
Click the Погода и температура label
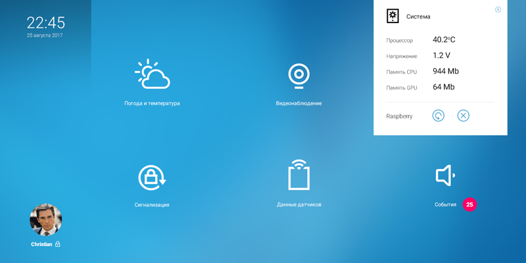pyautogui.click(x=152, y=103)
